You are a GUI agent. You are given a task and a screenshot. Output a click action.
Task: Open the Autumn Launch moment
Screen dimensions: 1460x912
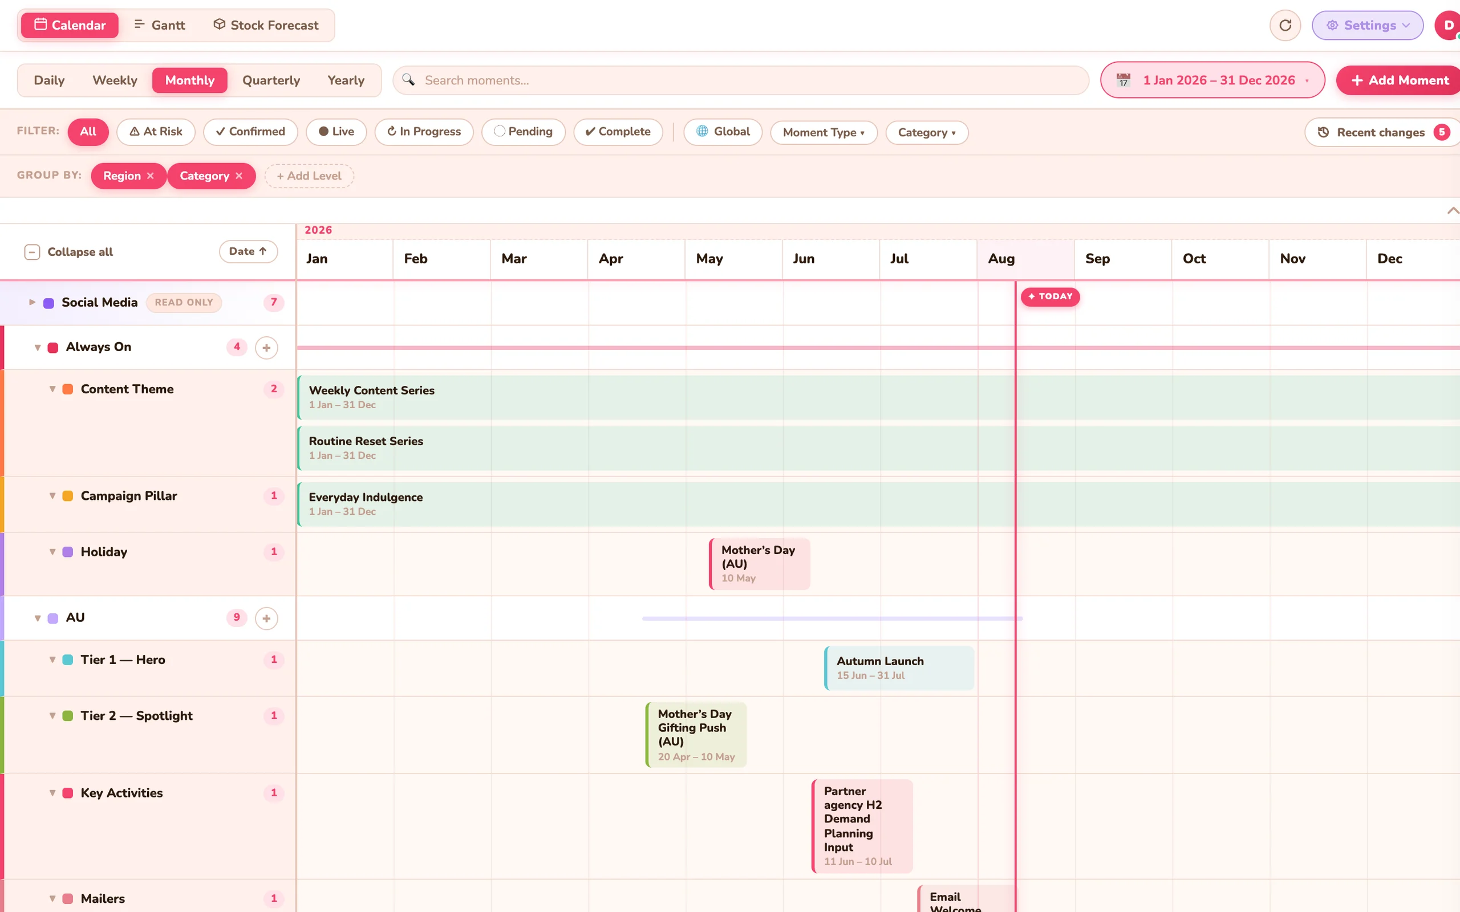tap(899, 667)
